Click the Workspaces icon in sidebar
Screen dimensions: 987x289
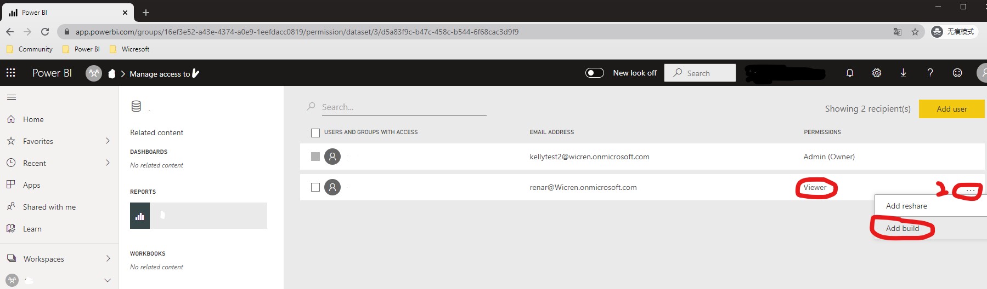tap(11, 258)
